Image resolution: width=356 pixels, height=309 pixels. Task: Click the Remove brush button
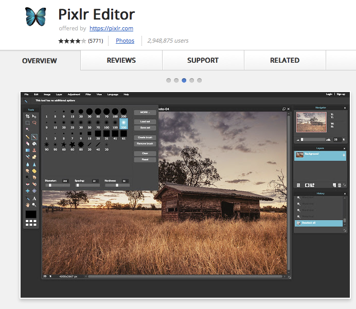click(x=145, y=143)
